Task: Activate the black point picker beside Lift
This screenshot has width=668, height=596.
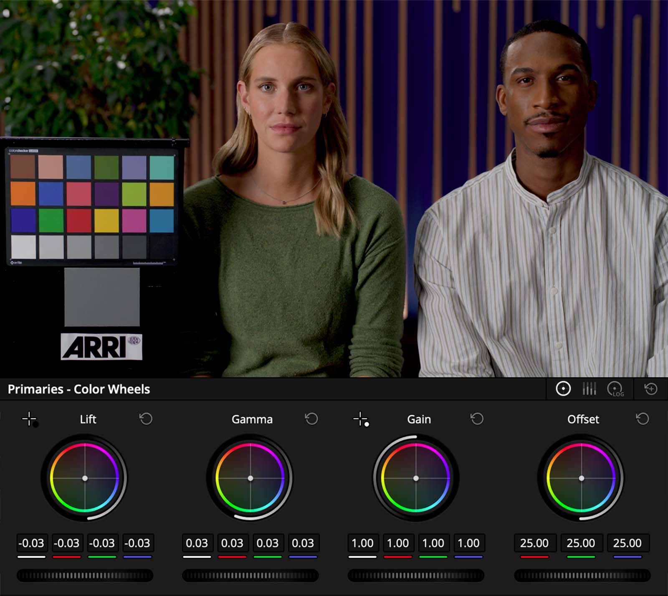Action: pos(30,419)
